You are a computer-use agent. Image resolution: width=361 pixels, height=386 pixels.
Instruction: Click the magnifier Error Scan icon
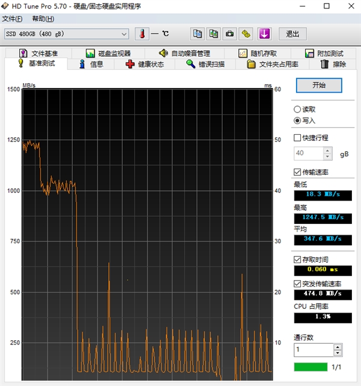[191, 64]
